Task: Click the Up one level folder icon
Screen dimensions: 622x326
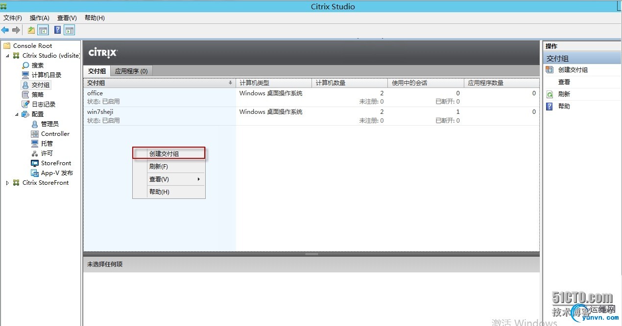Action: 31,30
